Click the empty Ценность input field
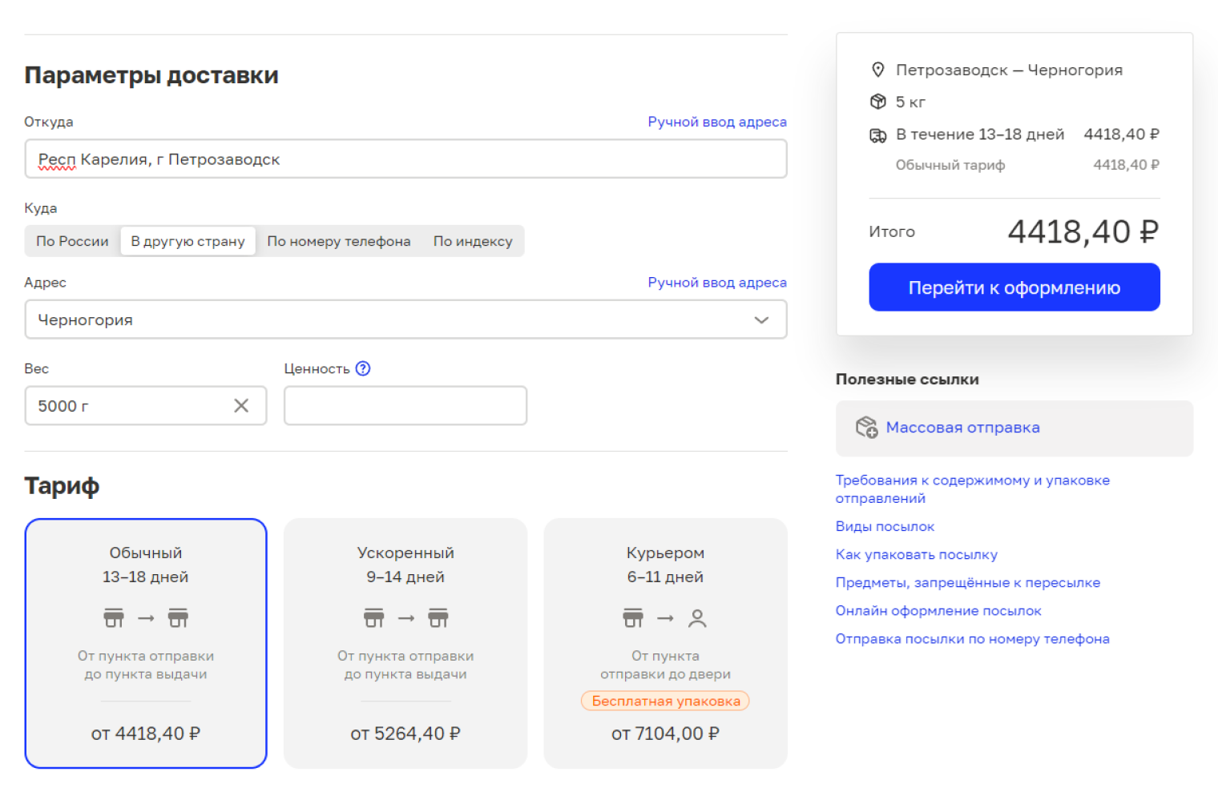This screenshot has height=812, width=1218. tap(405, 406)
